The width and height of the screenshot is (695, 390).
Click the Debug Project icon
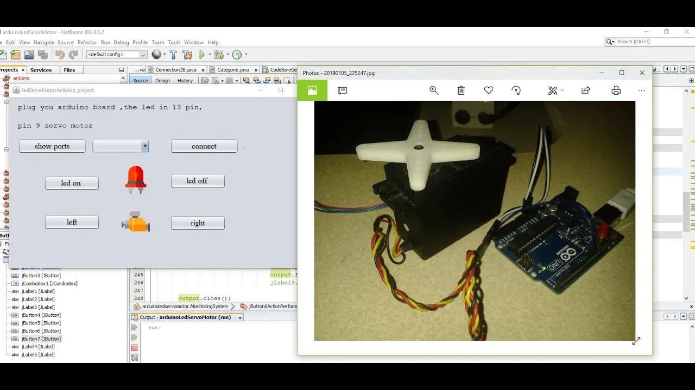point(219,55)
